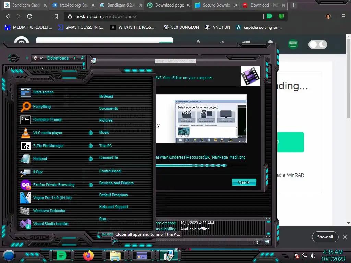351x263 pixels.
Task: Open Pictures from start menu
Action: click(x=106, y=120)
